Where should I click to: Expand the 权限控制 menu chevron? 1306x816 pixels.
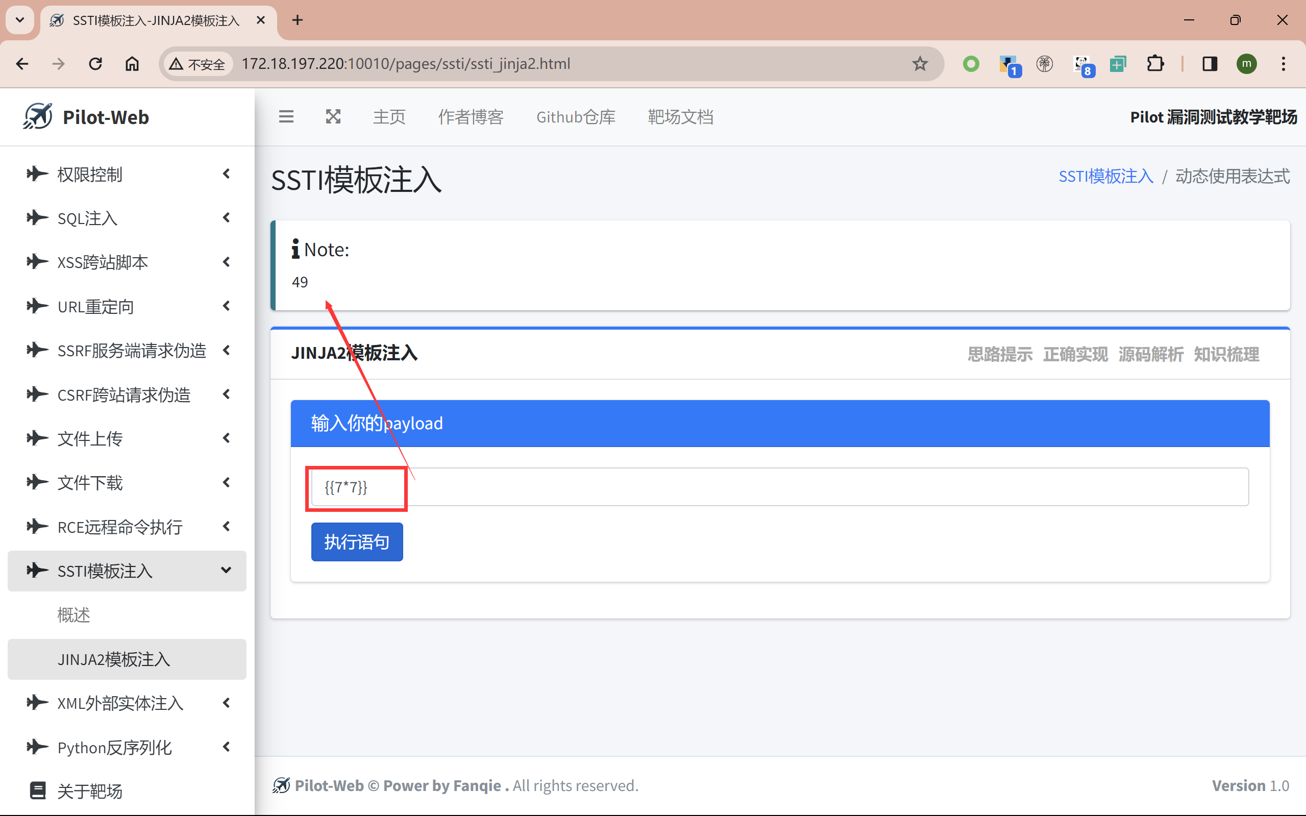227,174
